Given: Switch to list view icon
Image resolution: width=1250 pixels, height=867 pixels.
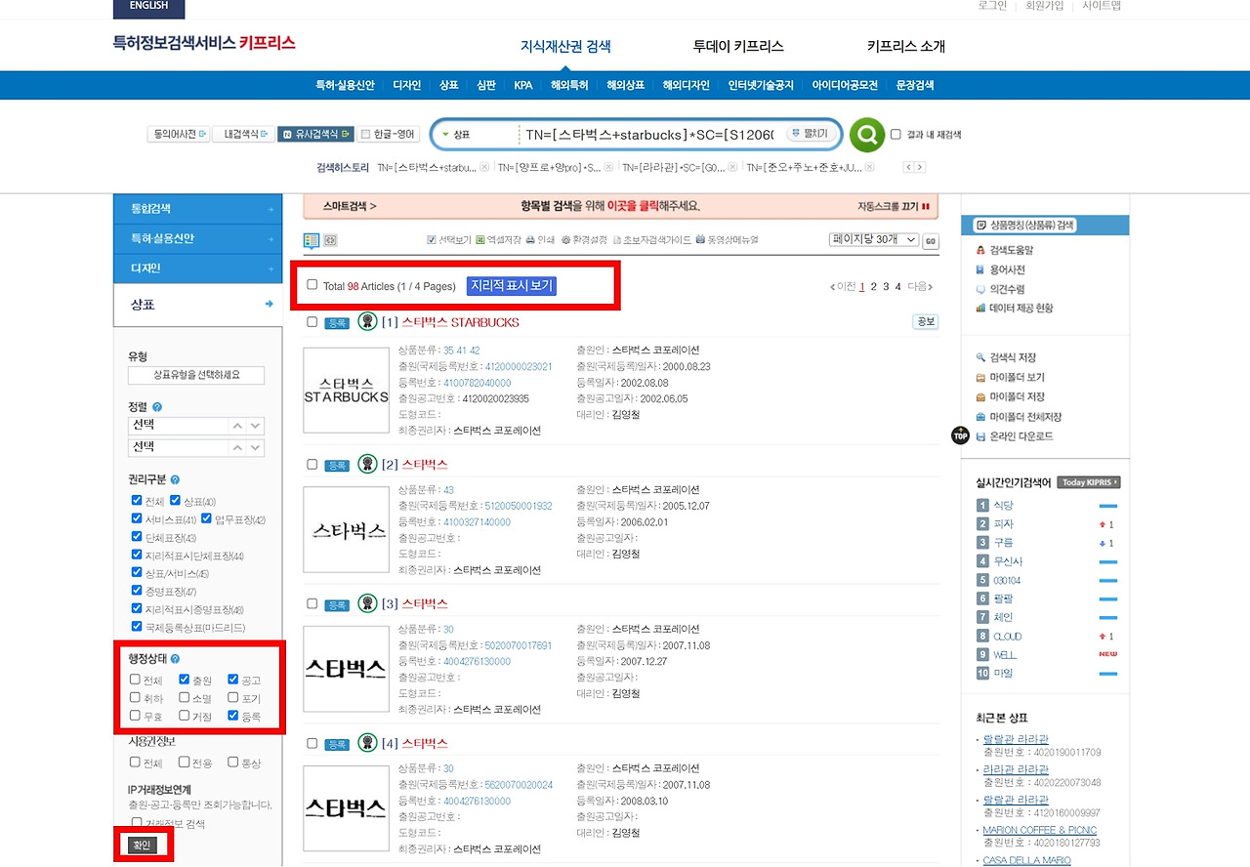Looking at the screenshot, I should [312, 240].
